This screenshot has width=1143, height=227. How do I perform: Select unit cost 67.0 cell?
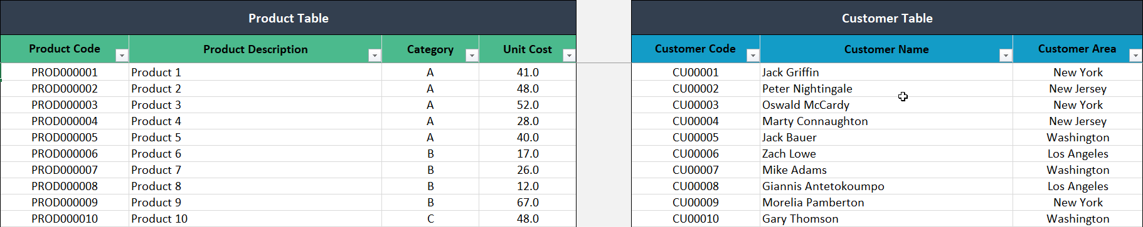(528, 202)
